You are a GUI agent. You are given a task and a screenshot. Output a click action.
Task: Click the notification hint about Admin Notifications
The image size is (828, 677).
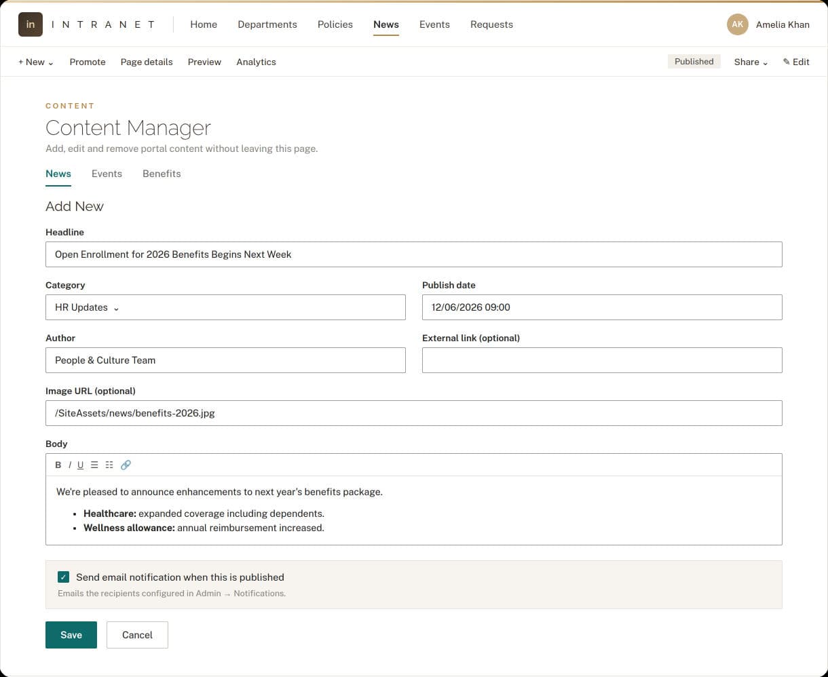(x=172, y=594)
